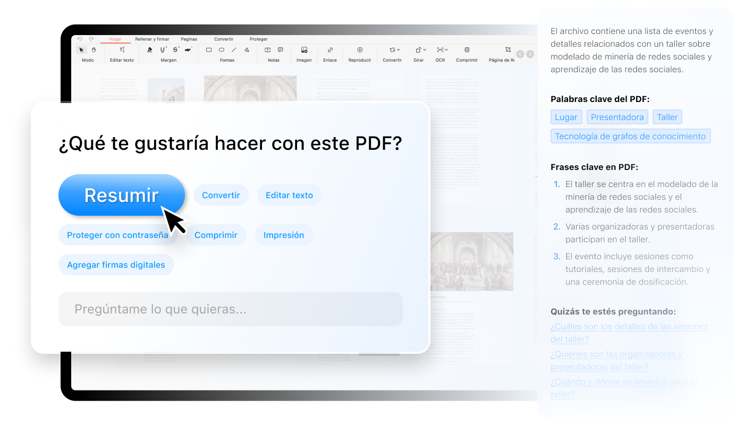Click the Pregúntame lo que quieras input
This screenshot has height=425, width=744.
[231, 309]
